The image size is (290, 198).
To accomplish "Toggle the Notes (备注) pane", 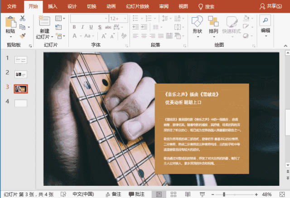I will (113, 194).
